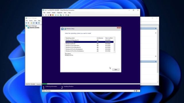Open the View menu in Virtual Machine Connection
The image size is (184, 103).
(x=65, y=13)
